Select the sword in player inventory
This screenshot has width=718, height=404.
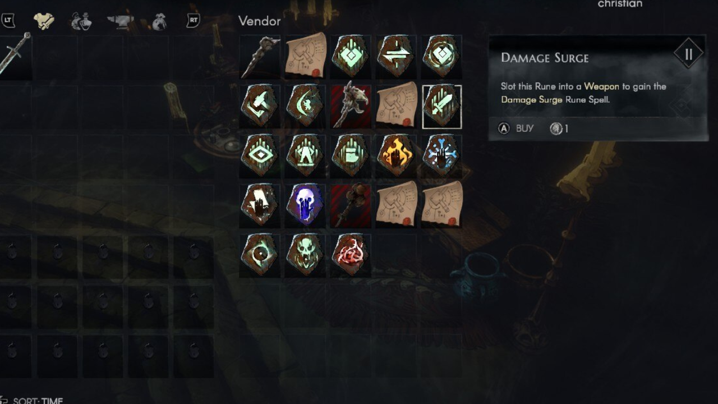pyautogui.click(x=14, y=54)
